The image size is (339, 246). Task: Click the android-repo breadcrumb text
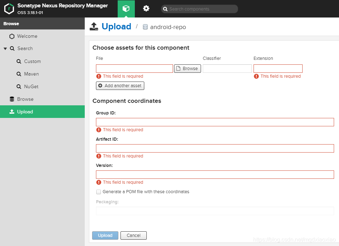pos(168,27)
